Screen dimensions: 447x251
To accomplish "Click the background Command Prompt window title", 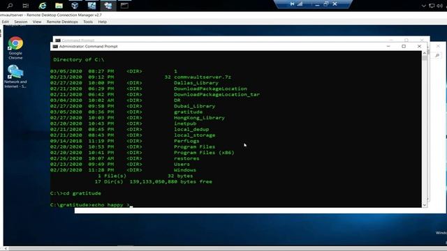I will (x=78, y=40).
